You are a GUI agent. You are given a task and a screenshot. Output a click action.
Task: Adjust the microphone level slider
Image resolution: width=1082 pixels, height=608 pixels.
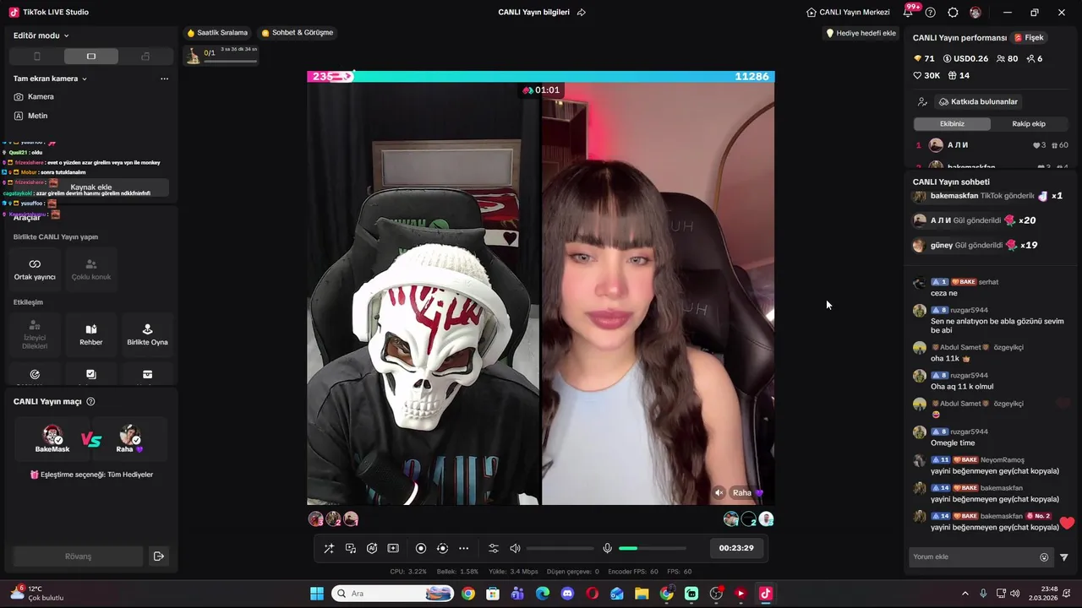[652, 549]
